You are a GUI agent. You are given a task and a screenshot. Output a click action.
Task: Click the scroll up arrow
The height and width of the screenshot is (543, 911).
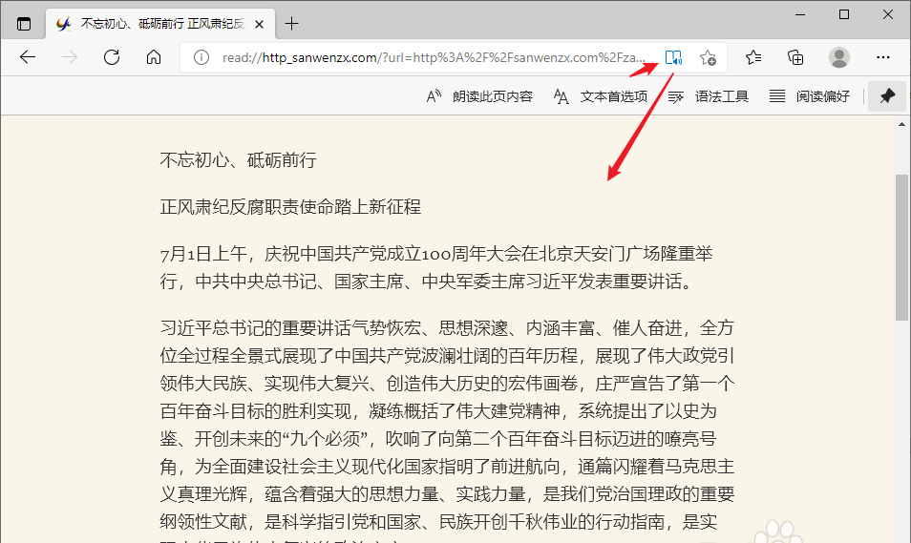(901, 124)
